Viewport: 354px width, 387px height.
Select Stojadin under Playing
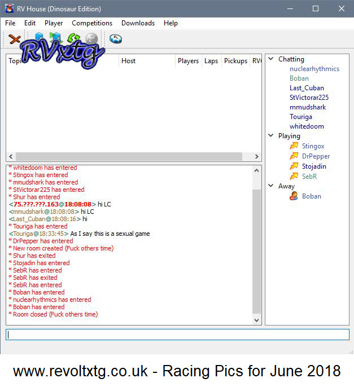314,166
